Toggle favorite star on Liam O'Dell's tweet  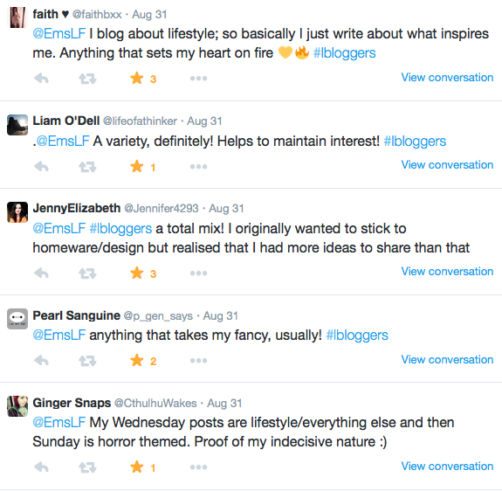(137, 167)
